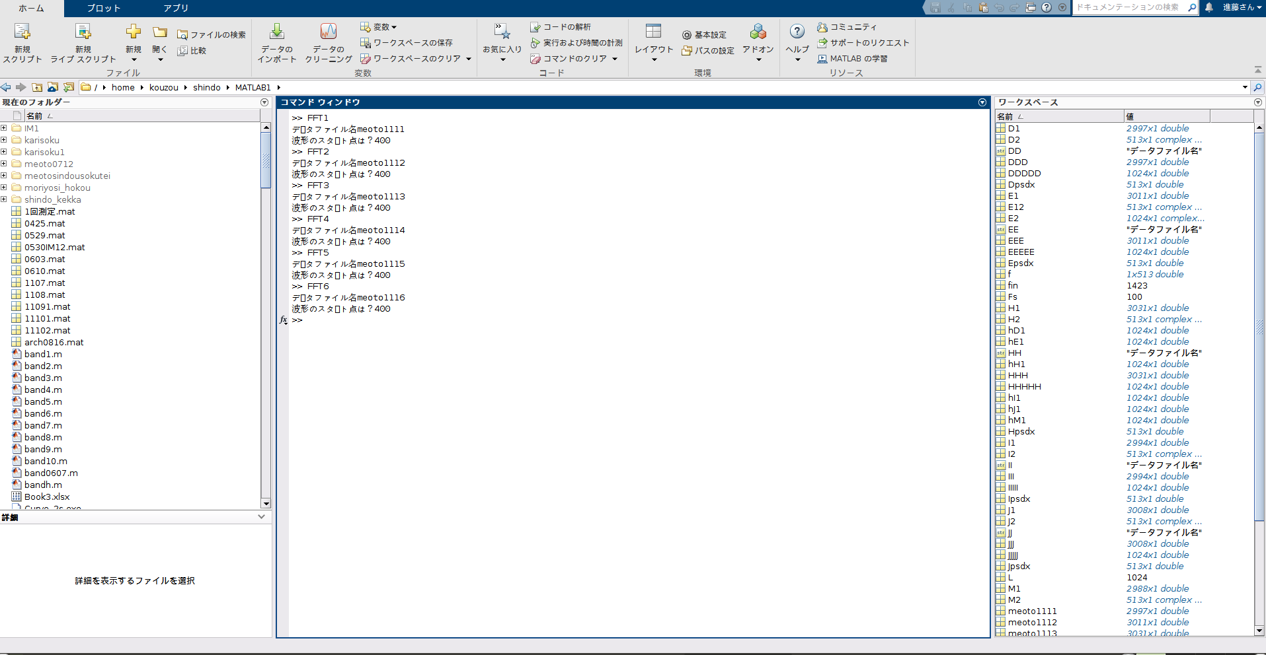Click the Workspace Value (値) column header

click(1167, 116)
